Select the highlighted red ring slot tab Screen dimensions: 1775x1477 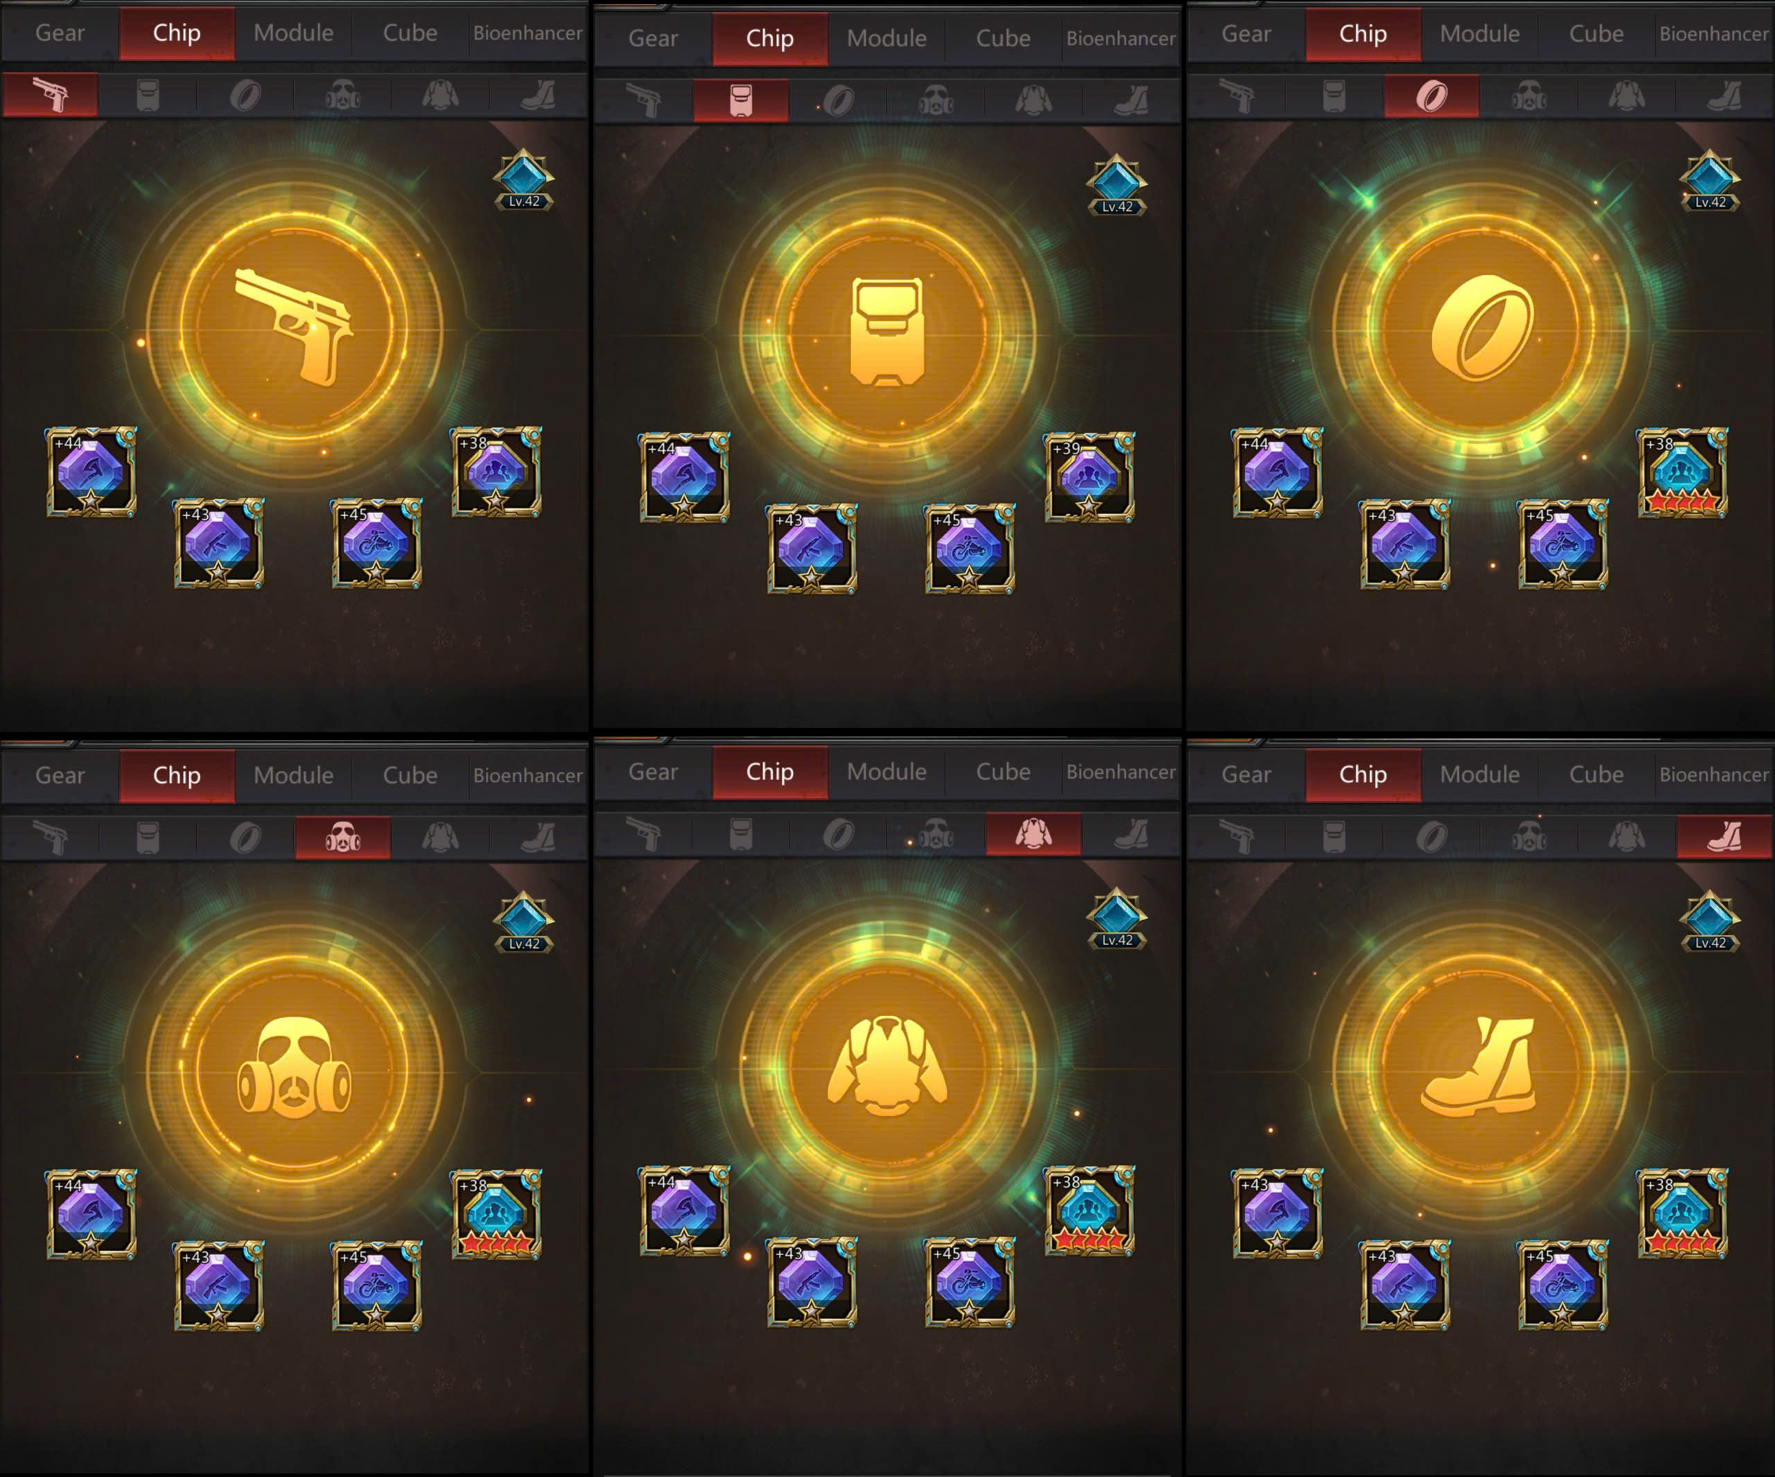1432,96
